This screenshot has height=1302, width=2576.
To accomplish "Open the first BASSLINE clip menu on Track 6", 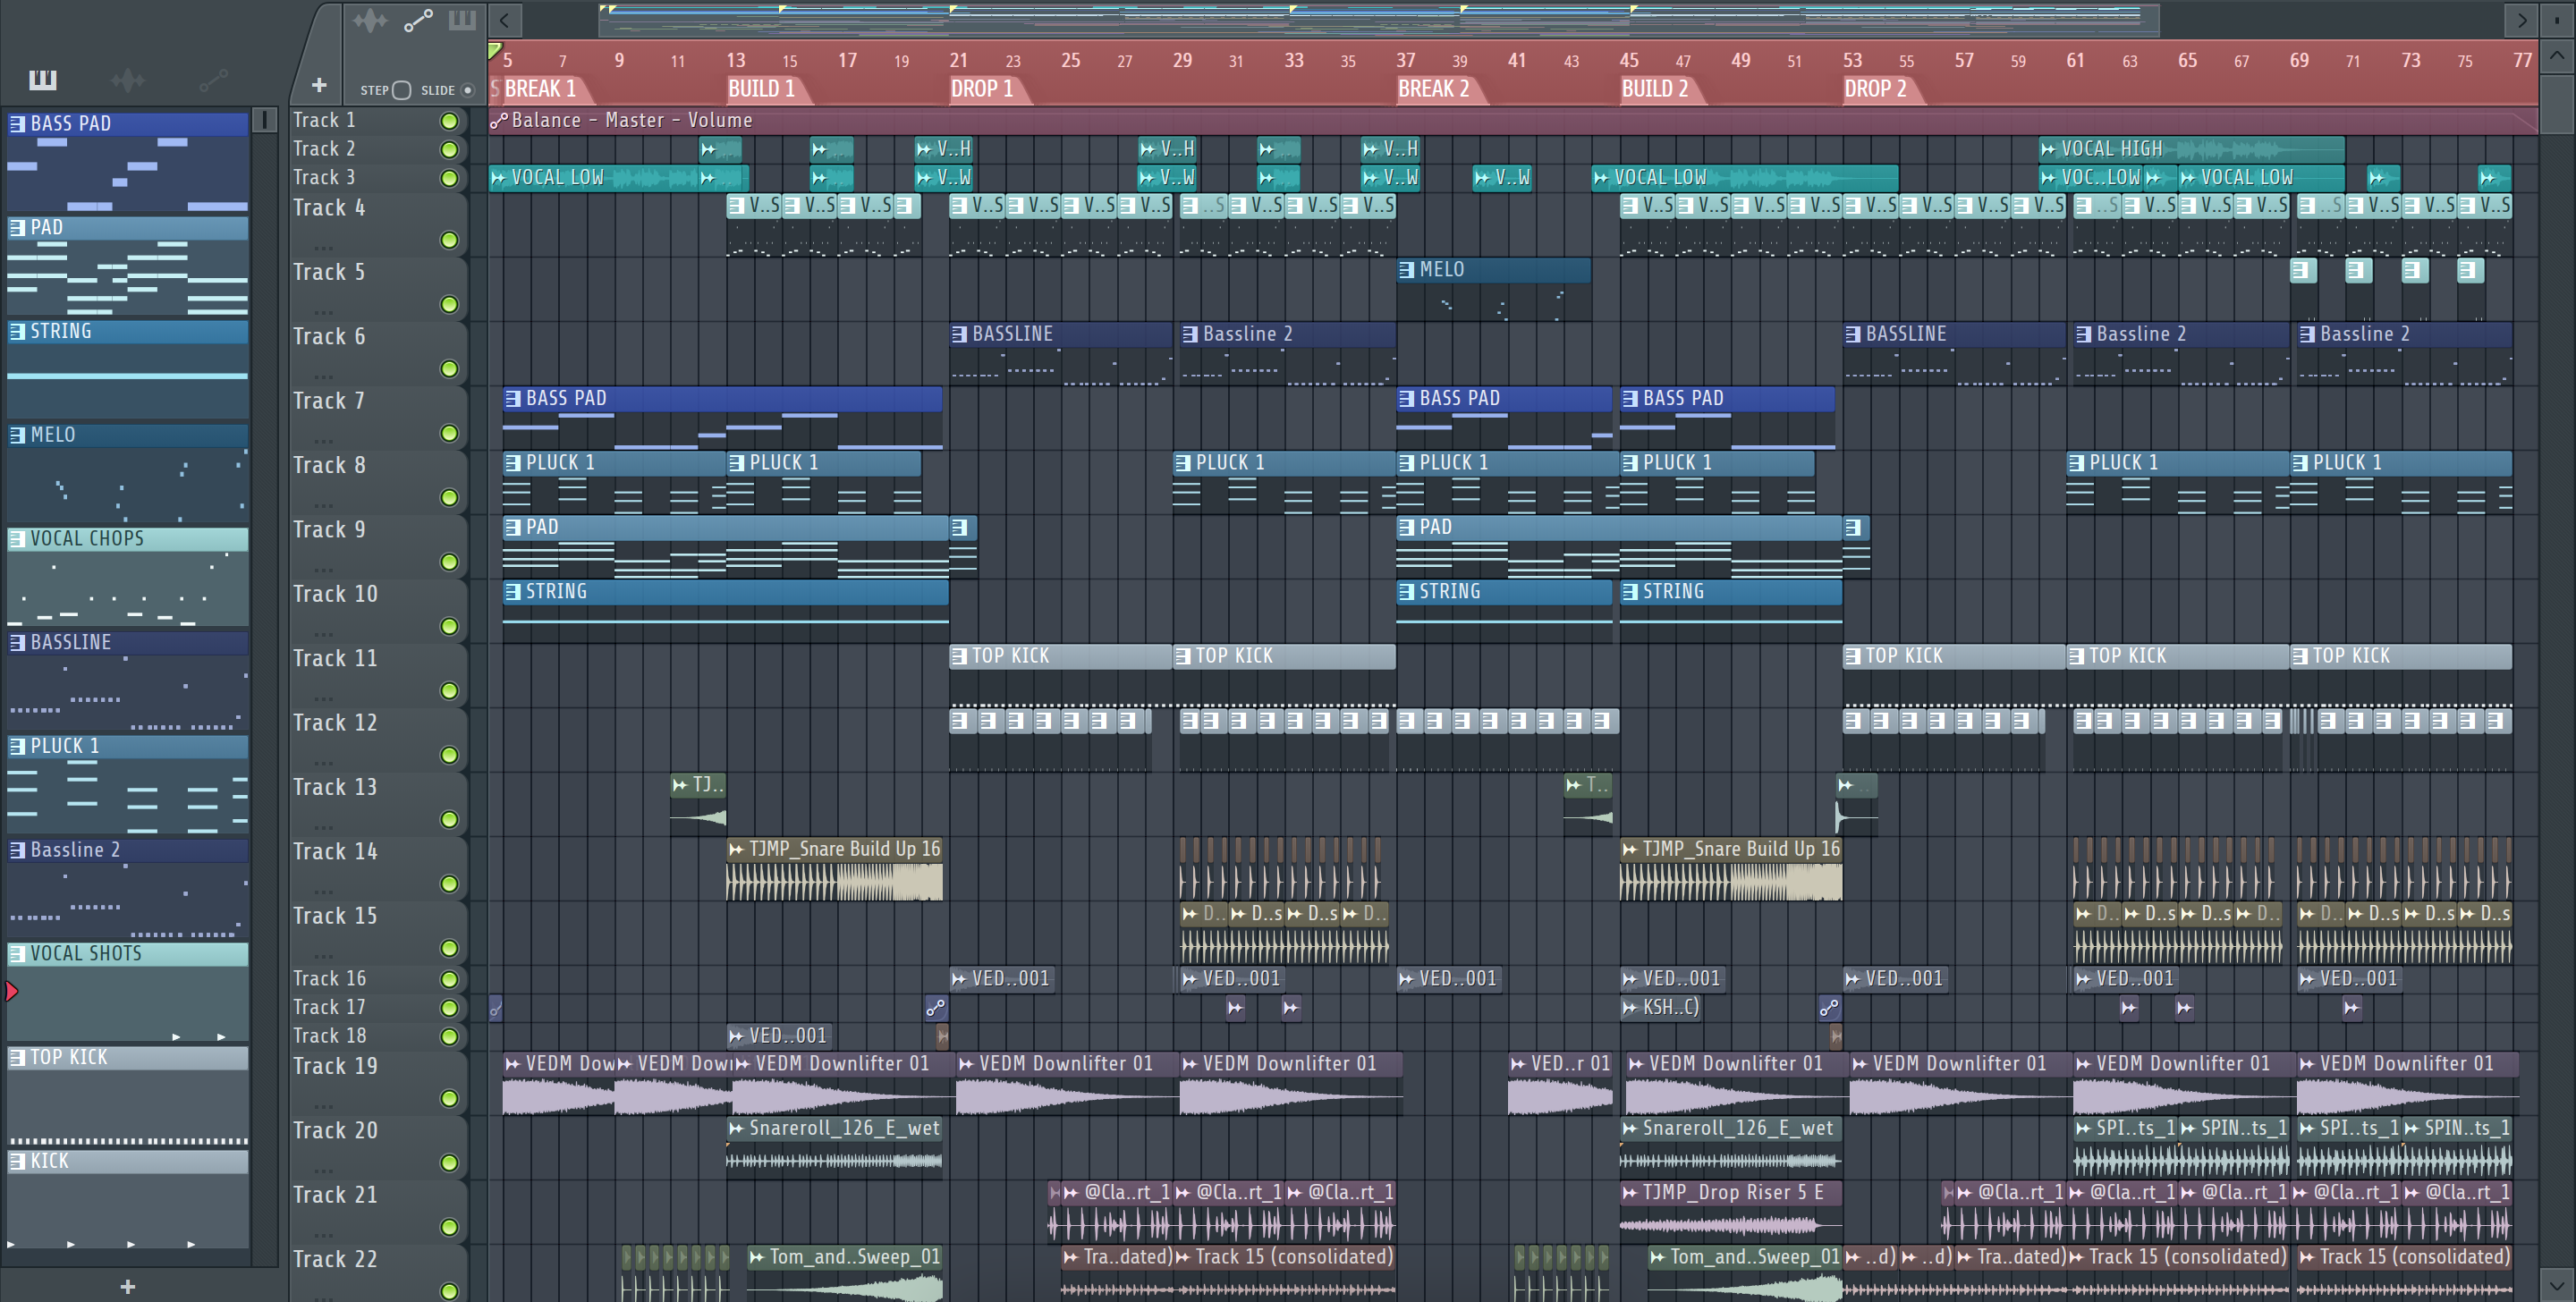I will [x=960, y=334].
